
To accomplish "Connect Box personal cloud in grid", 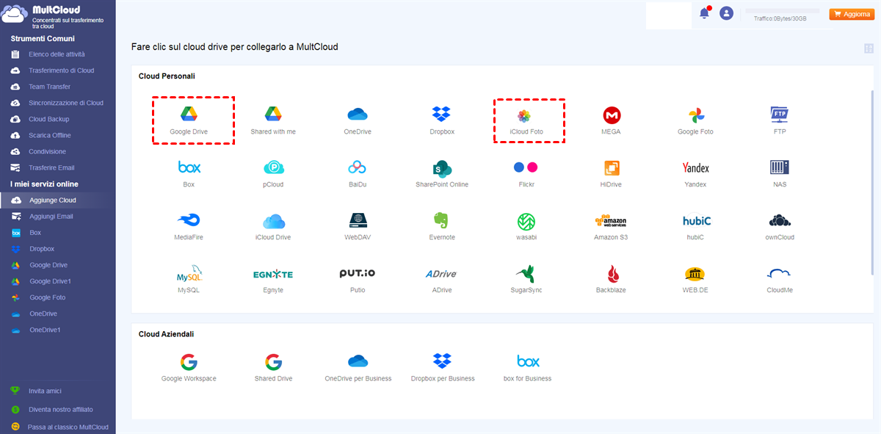I will pyautogui.click(x=189, y=174).
